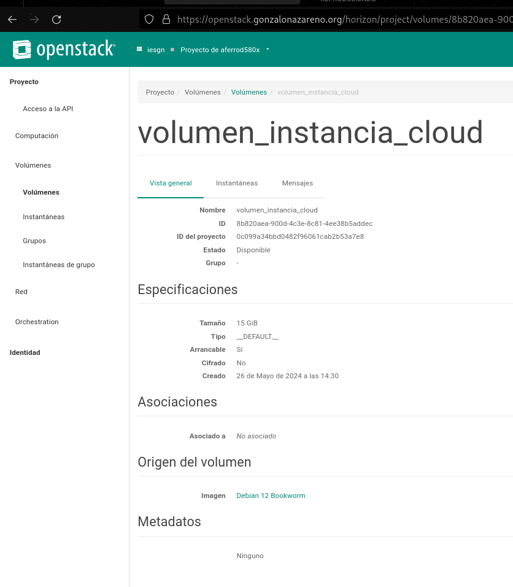Click the shield tracking protection icon
Viewport: 513px width, 587px height.
[149, 19]
